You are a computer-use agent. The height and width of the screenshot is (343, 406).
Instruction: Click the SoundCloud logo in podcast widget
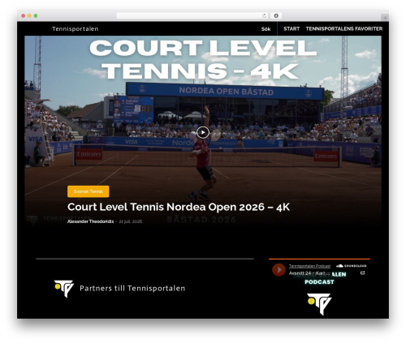(x=352, y=266)
